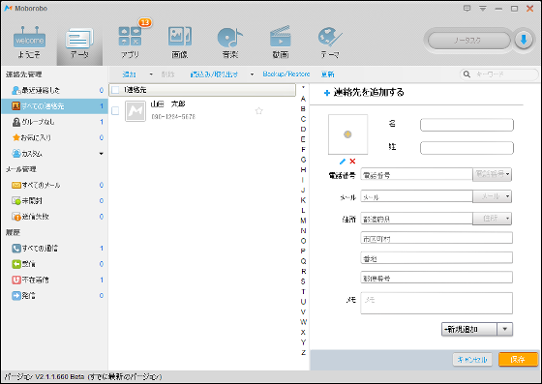This screenshot has height=384, width=542.
Task: Open the 画像 images tab
Action: point(180,43)
